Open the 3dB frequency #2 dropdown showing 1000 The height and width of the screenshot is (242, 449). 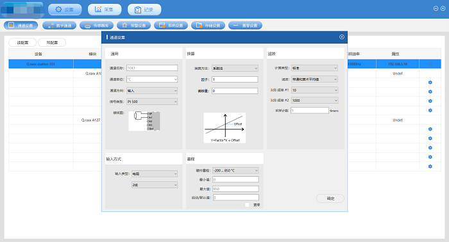(315, 101)
